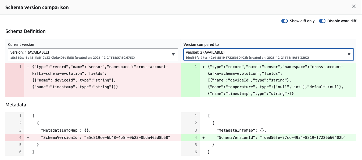
Task: Click the Schema Definition heading
Action: pyautogui.click(x=25, y=31)
